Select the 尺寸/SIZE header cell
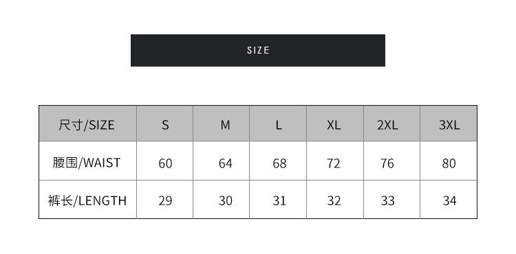This screenshot has width=516, height=254. 87,124
